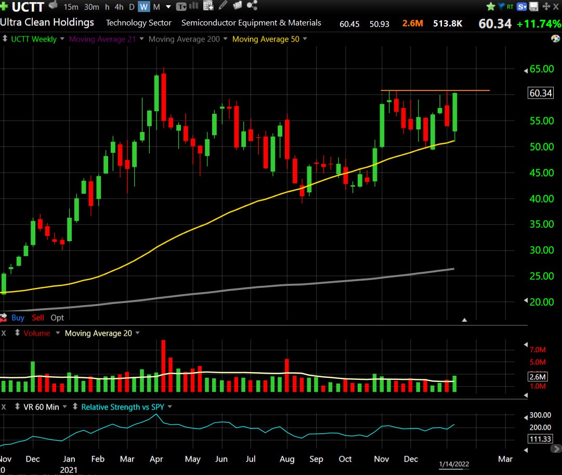Click the Opt options button
This screenshot has width=562, height=475.
click(x=57, y=318)
